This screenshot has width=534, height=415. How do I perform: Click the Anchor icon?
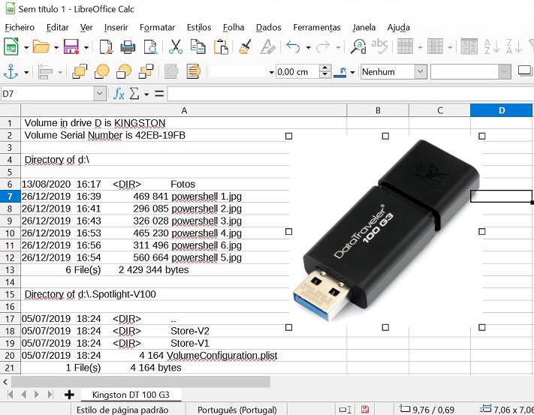11,72
